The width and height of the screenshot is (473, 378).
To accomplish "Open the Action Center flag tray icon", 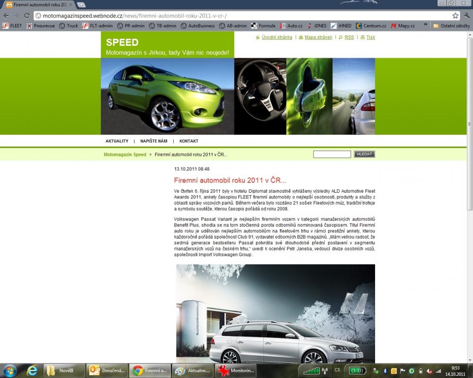I will coord(403,371).
